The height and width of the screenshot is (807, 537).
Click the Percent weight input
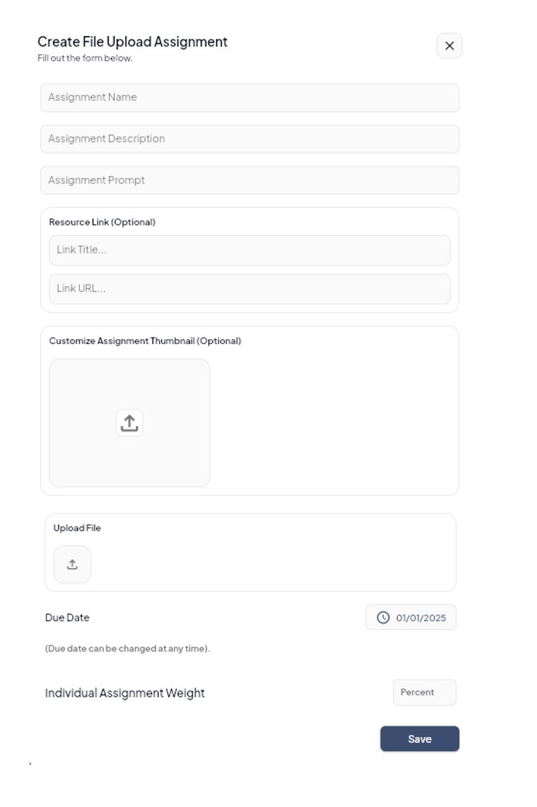click(x=424, y=693)
